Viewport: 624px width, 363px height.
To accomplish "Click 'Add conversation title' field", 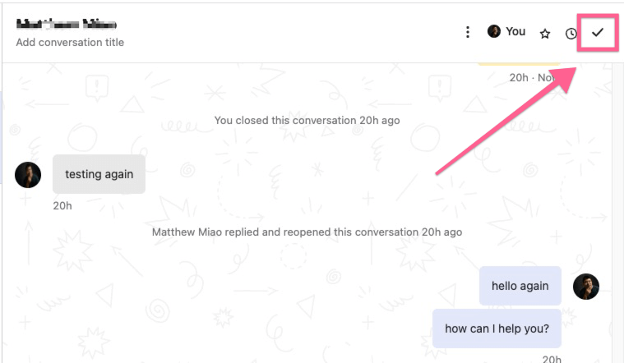I will pos(70,42).
